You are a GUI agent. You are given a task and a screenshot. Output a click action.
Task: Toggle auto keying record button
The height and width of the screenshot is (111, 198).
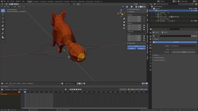pos(66,89)
